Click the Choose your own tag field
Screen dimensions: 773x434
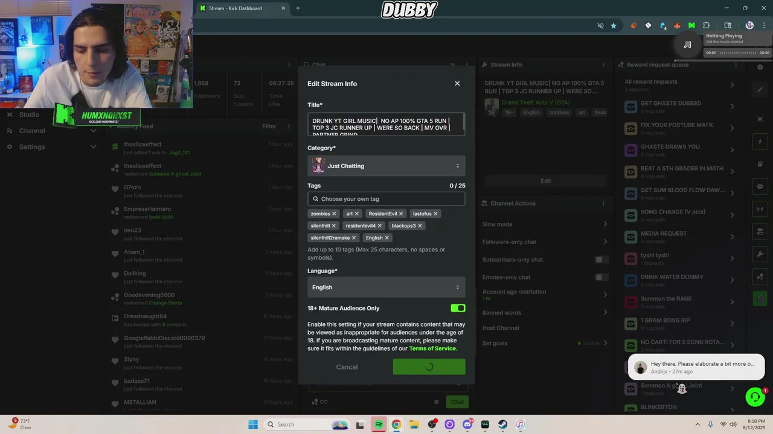(386, 199)
